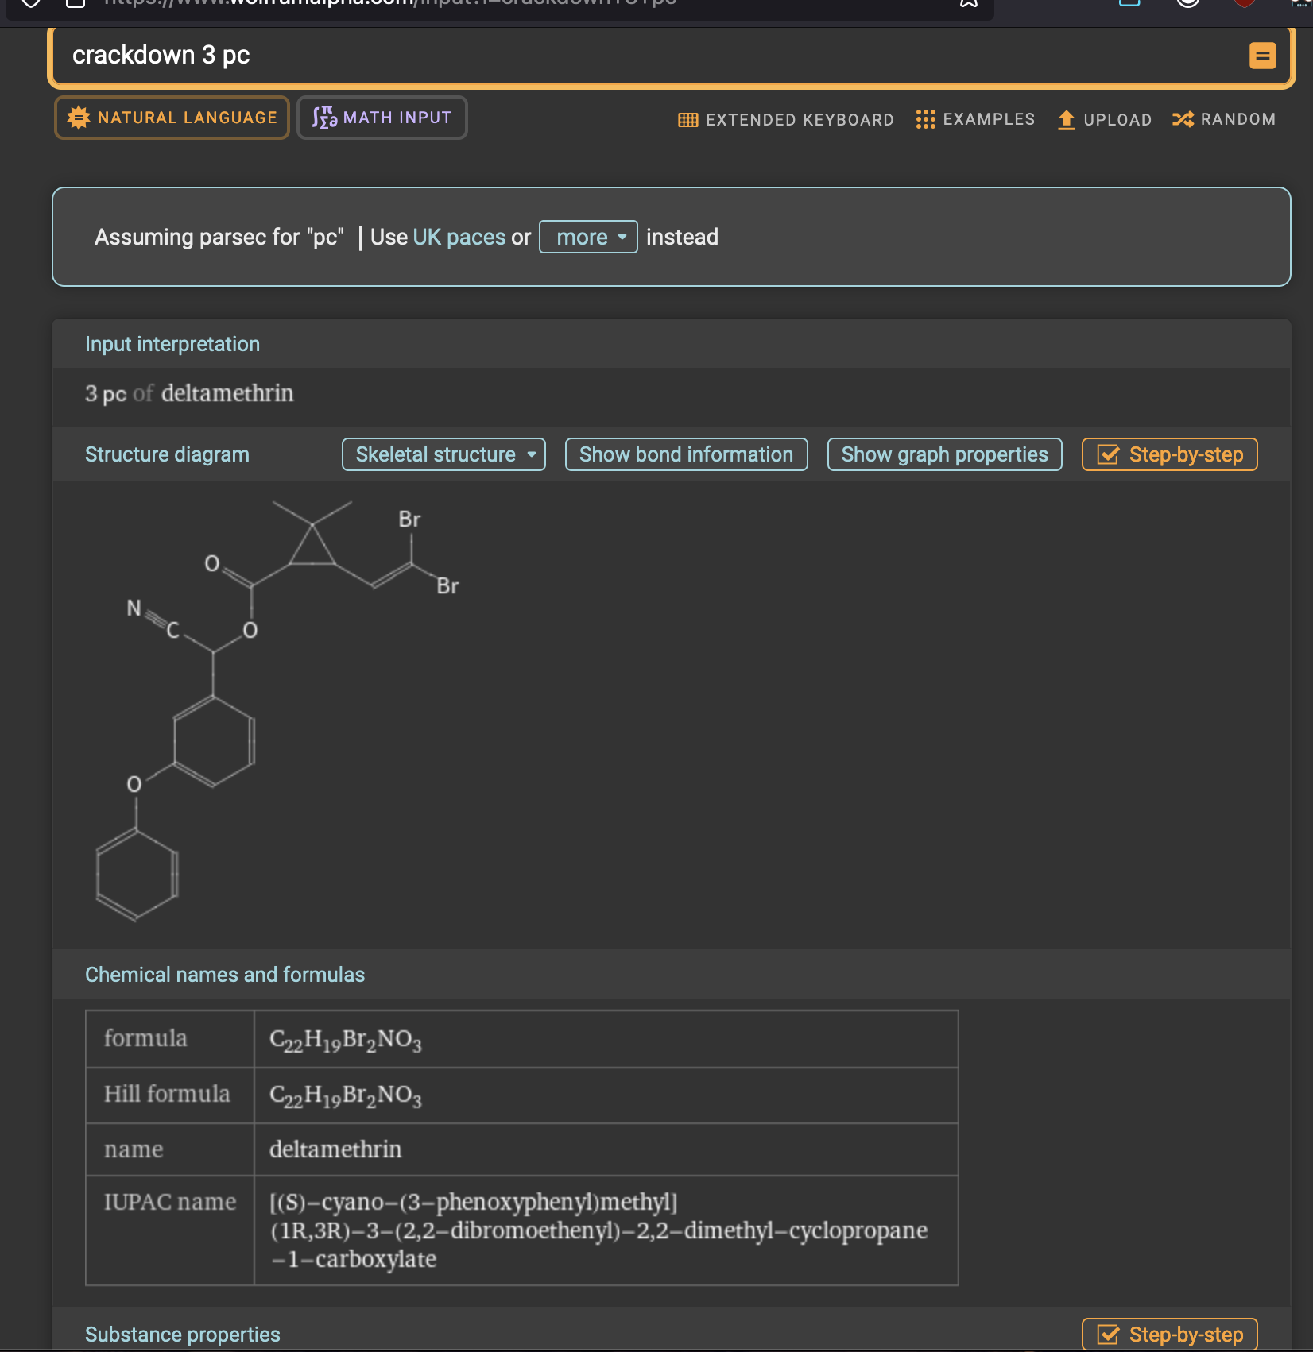Open the "more" units dropdown
This screenshot has height=1352, width=1313.
pos(588,237)
